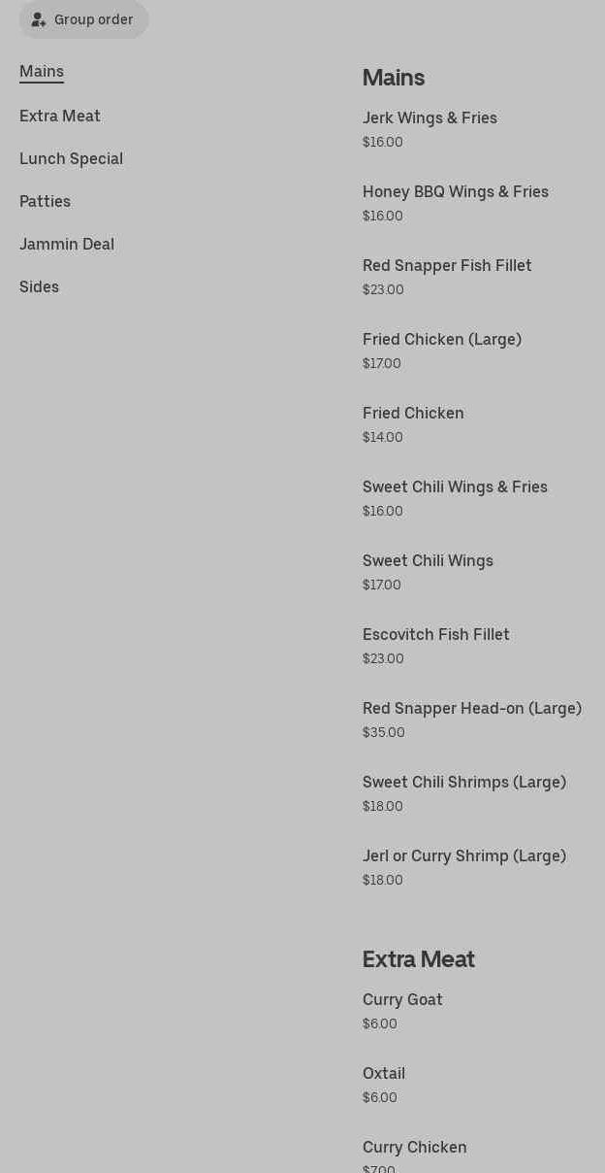
Task: Open the Jerk Wings & Fries item
Action: [430, 118]
